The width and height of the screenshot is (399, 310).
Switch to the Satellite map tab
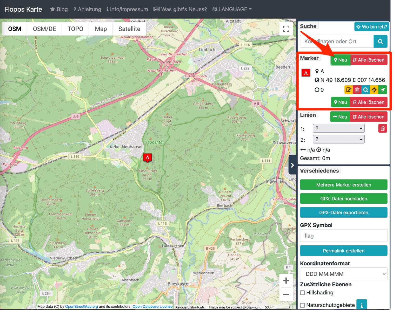coord(129,29)
